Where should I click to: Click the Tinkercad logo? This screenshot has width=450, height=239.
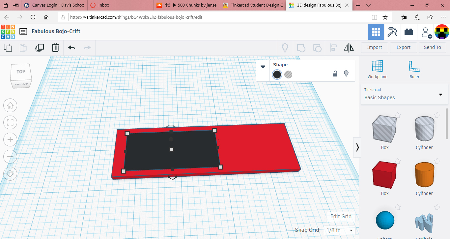tap(8, 32)
